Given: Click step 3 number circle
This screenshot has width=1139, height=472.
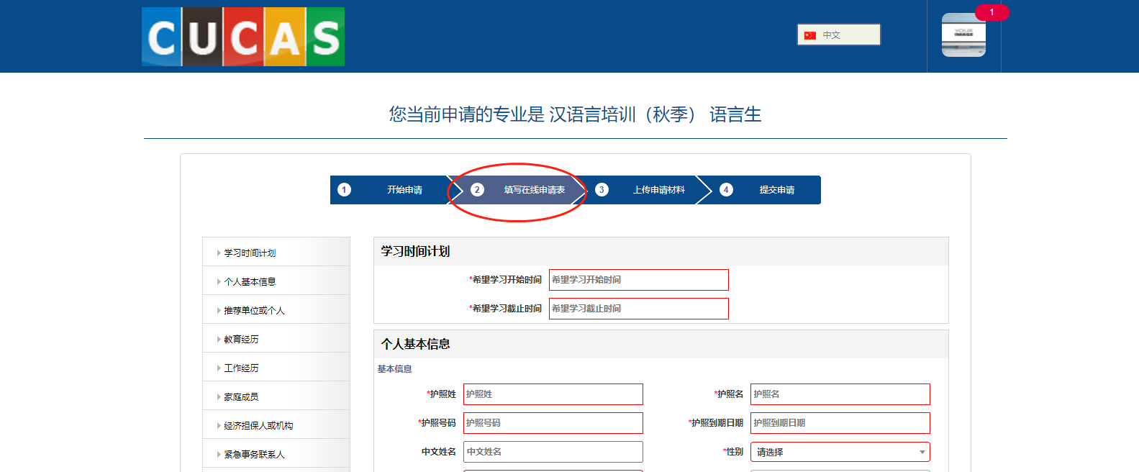Looking at the screenshot, I should coord(602,190).
